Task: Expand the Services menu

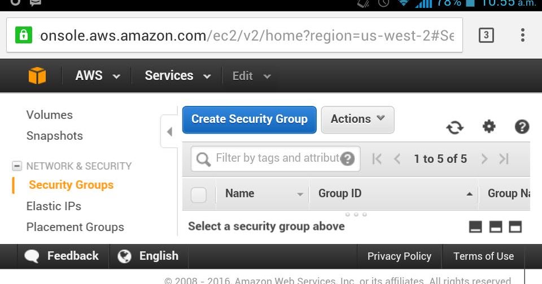Action: coord(177,76)
